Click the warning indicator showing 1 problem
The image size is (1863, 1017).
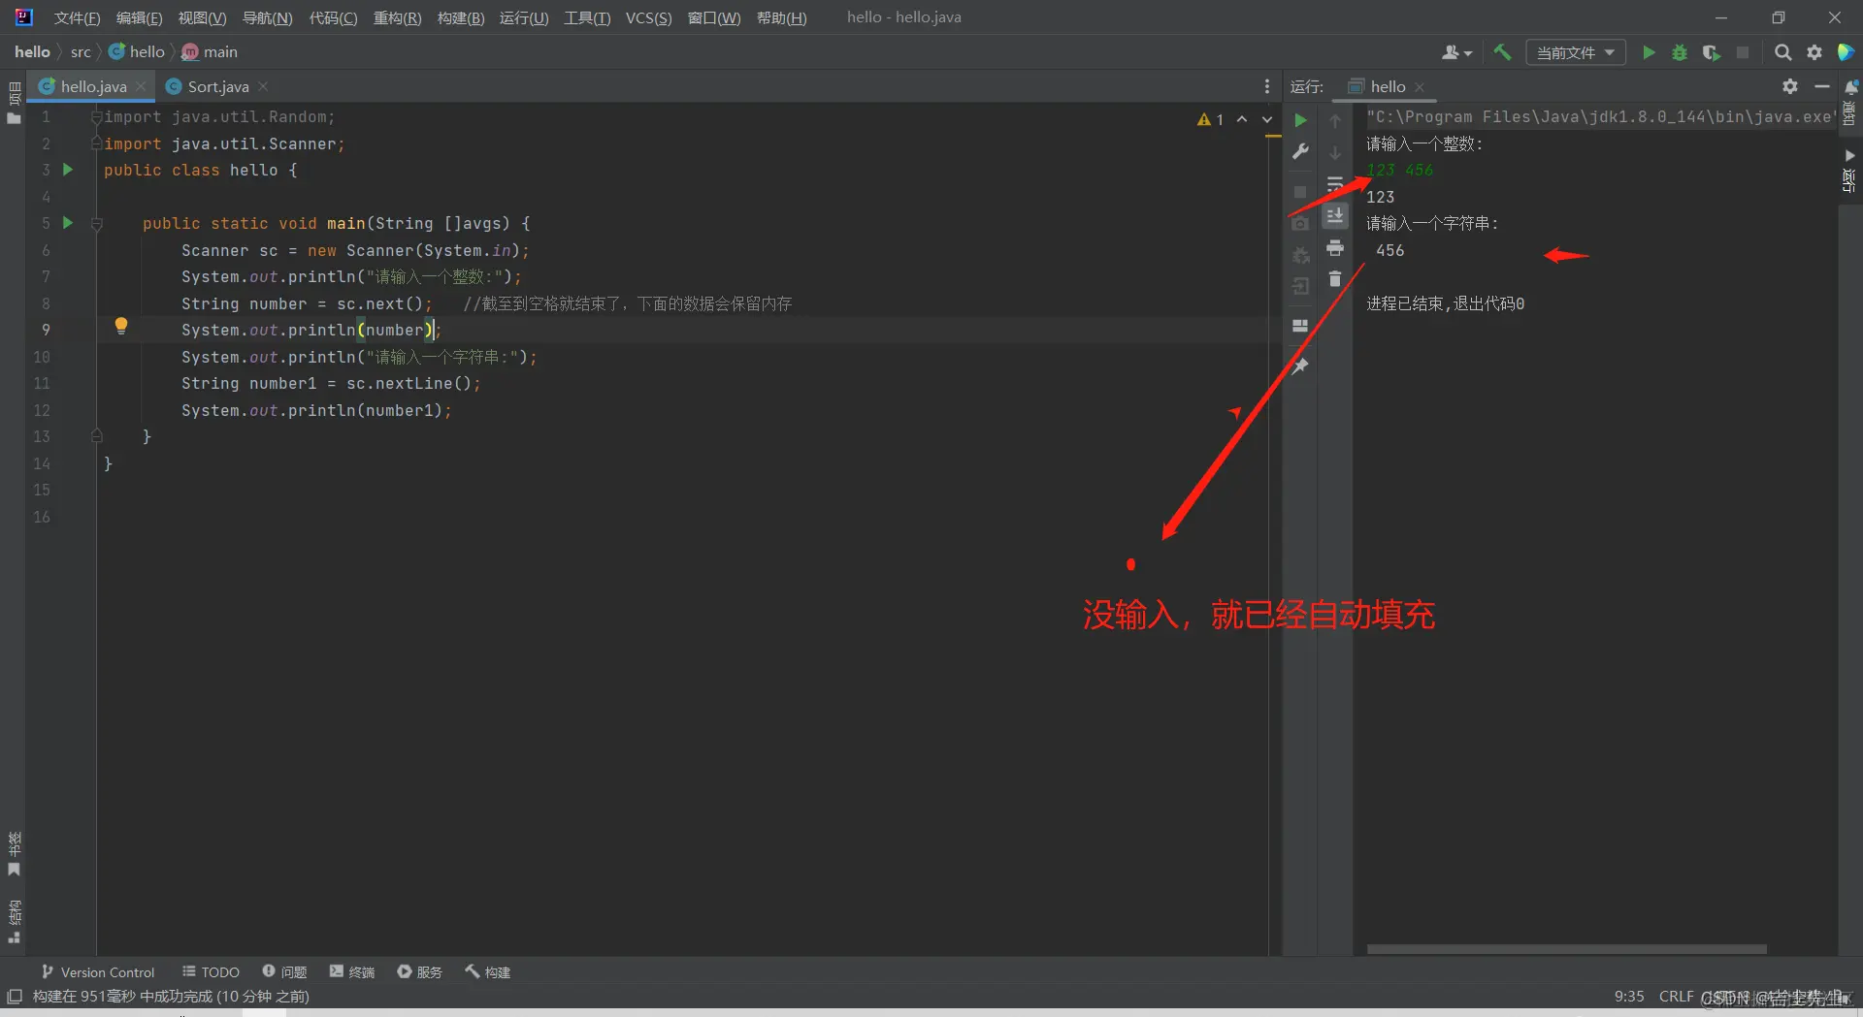(x=1210, y=119)
